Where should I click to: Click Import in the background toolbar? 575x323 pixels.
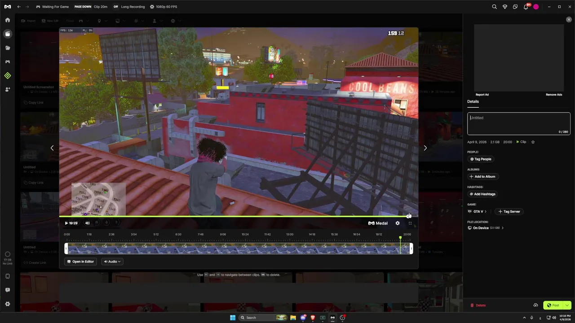[x=28, y=21]
